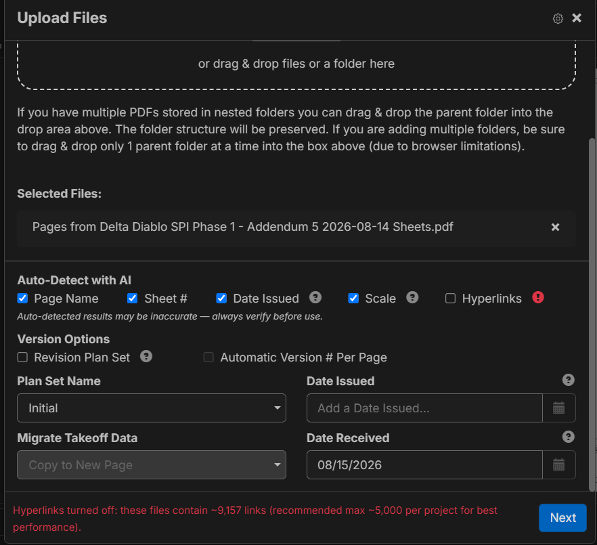597x545 pixels.
Task: Click the 'Version Options' heading
Action: [x=64, y=339]
